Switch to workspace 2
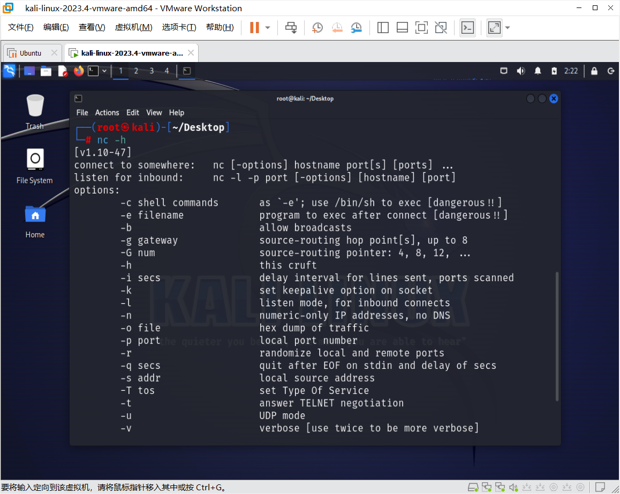The width and height of the screenshot is (620, 494). pyautogui.click(x=136, y=71)
